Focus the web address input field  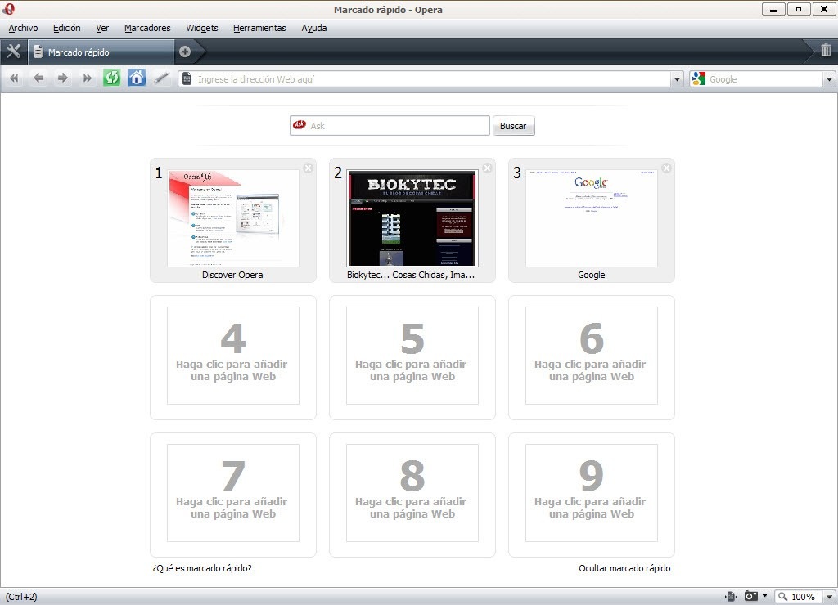coord(431,79)
